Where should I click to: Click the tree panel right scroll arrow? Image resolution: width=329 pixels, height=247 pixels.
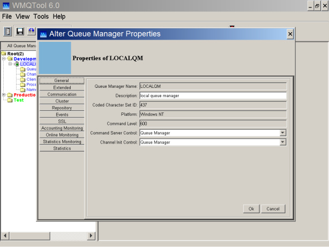point(91,236)
